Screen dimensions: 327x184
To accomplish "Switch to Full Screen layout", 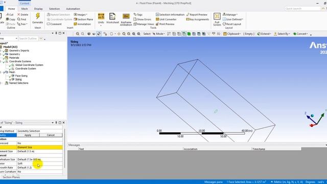I will point(217,19).
